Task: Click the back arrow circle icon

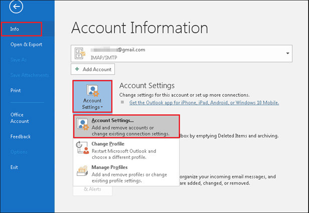Action: (x=16, y=7)
